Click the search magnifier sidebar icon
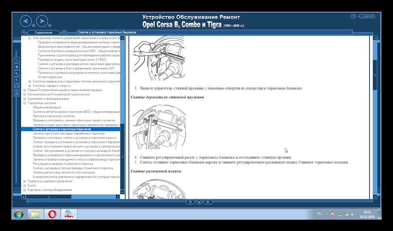The image size is (393, 231). point(16,60)
